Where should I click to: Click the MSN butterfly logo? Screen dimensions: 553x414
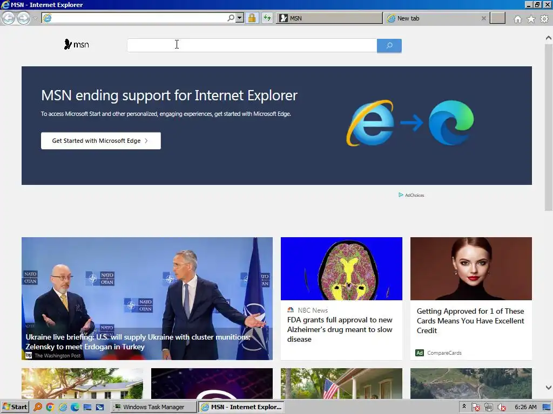tap(77, 45)
